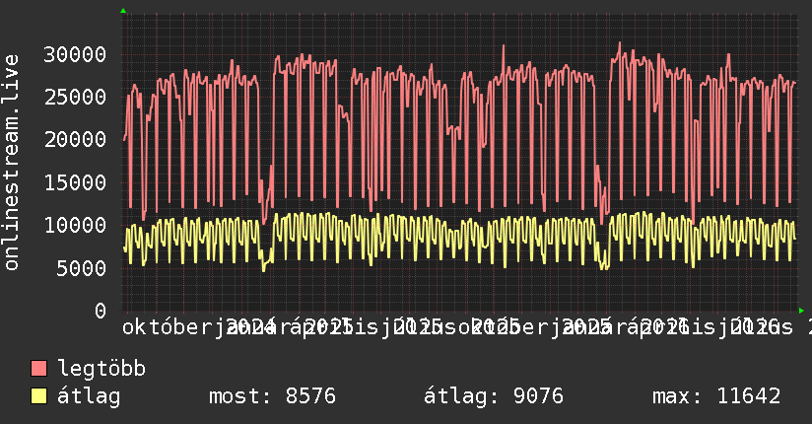Click the green arrow atop y-axis
The image size is (812, 424).
(123, 11)
